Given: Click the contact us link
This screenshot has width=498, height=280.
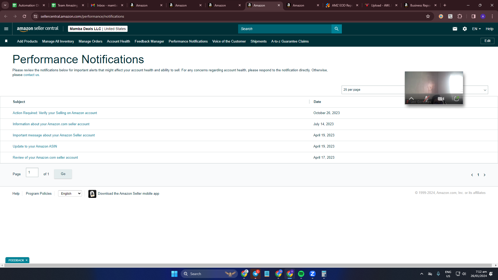Looking at the screenshot, I should 31,75.
